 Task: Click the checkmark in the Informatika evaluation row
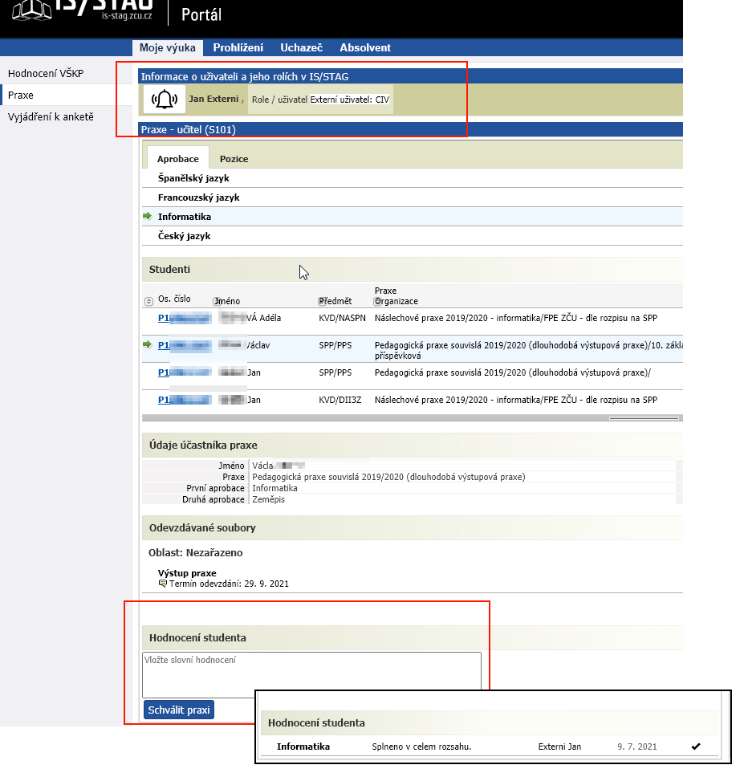point(696,747)
